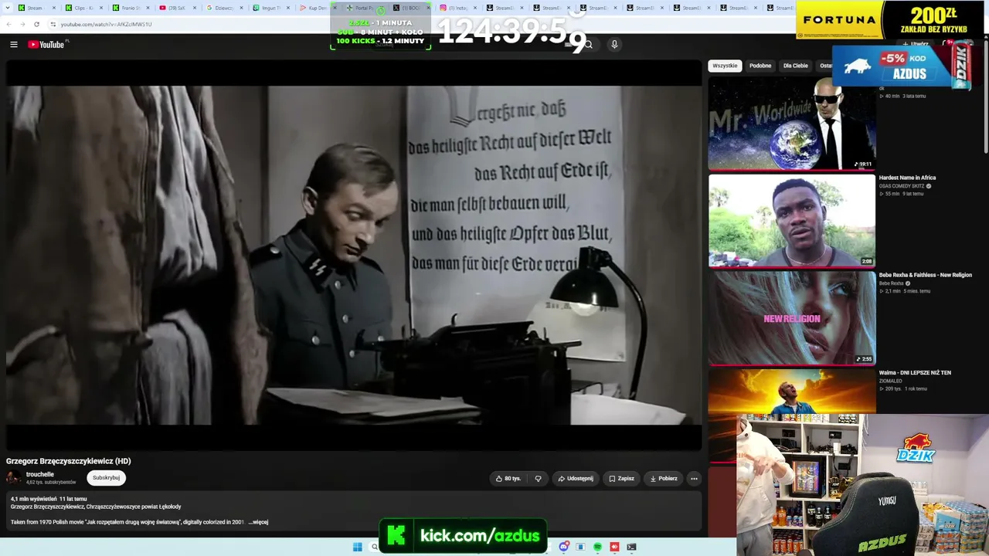Screen dimensions: 989x556
Task: Switch to the first Stream browser tab
Action: [x=36, y=8]
